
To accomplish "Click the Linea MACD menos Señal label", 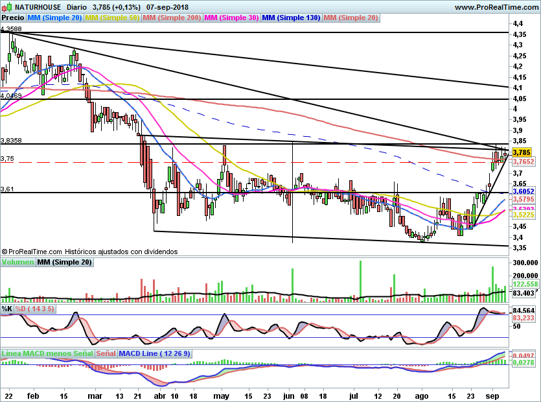I will point(47,354).
